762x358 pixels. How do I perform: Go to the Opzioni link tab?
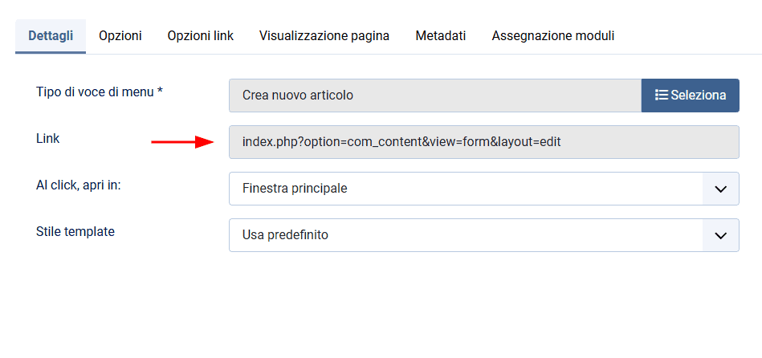pos(200,35)
